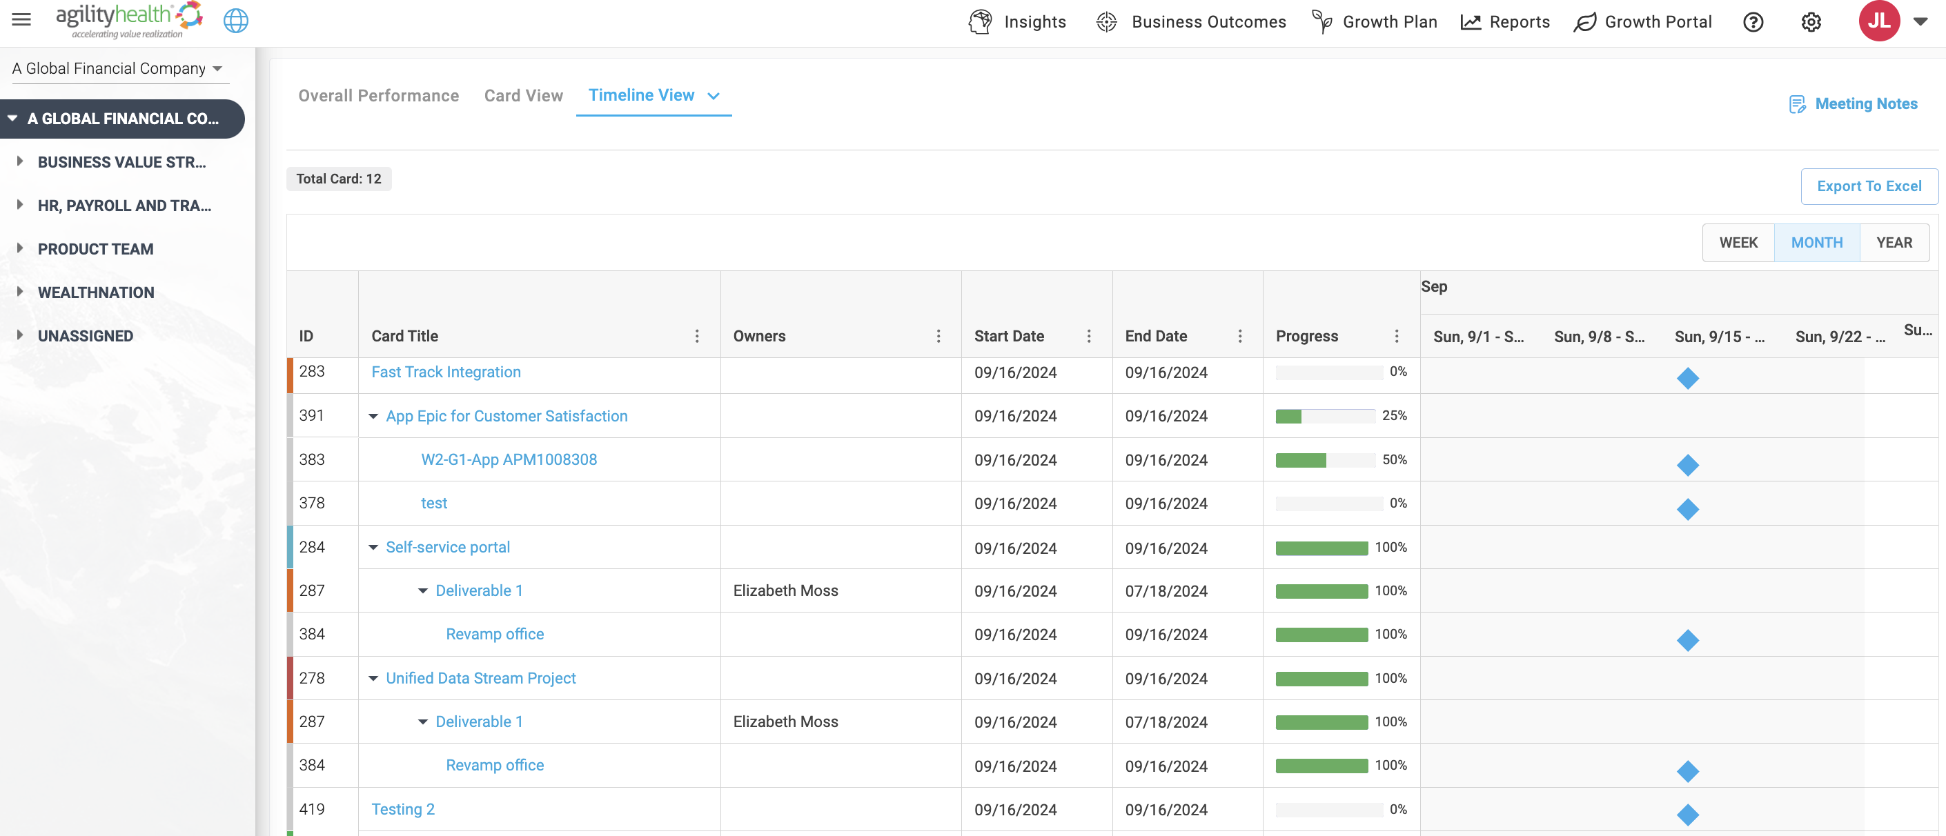
Task: Click the AgilityHealth logo
Action: (x=129, y=19)
